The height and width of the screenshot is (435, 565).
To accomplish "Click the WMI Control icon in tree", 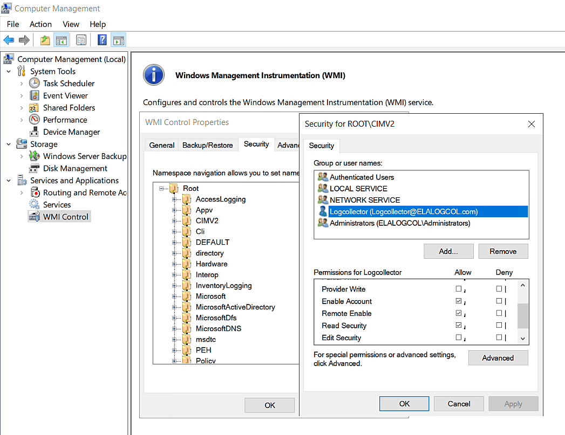I will 34,217.
